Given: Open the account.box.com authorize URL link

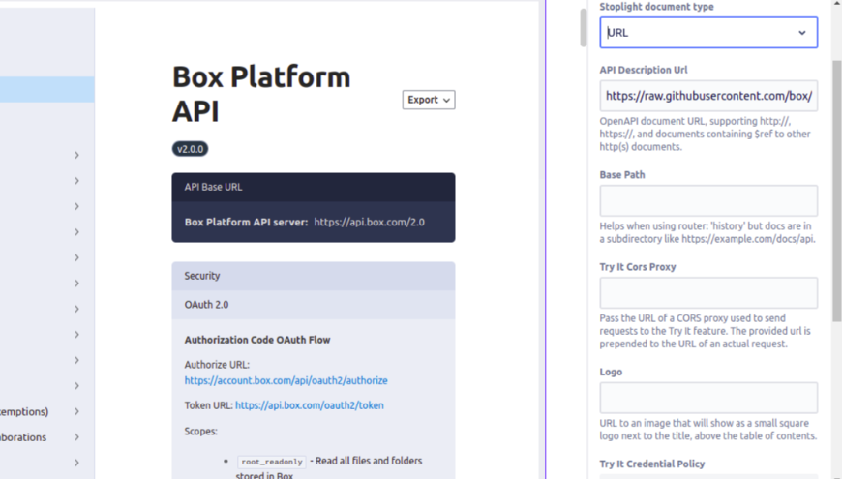Looking at the screenshot, I should (286, 381).
